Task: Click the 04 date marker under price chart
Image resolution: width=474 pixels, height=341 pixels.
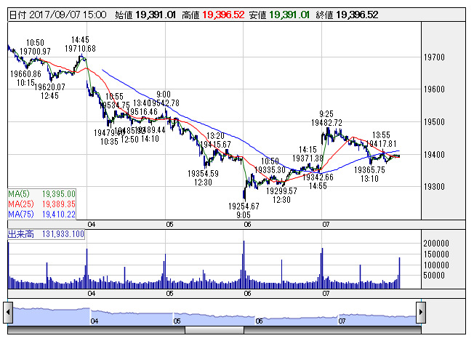Action: [92, 225]
